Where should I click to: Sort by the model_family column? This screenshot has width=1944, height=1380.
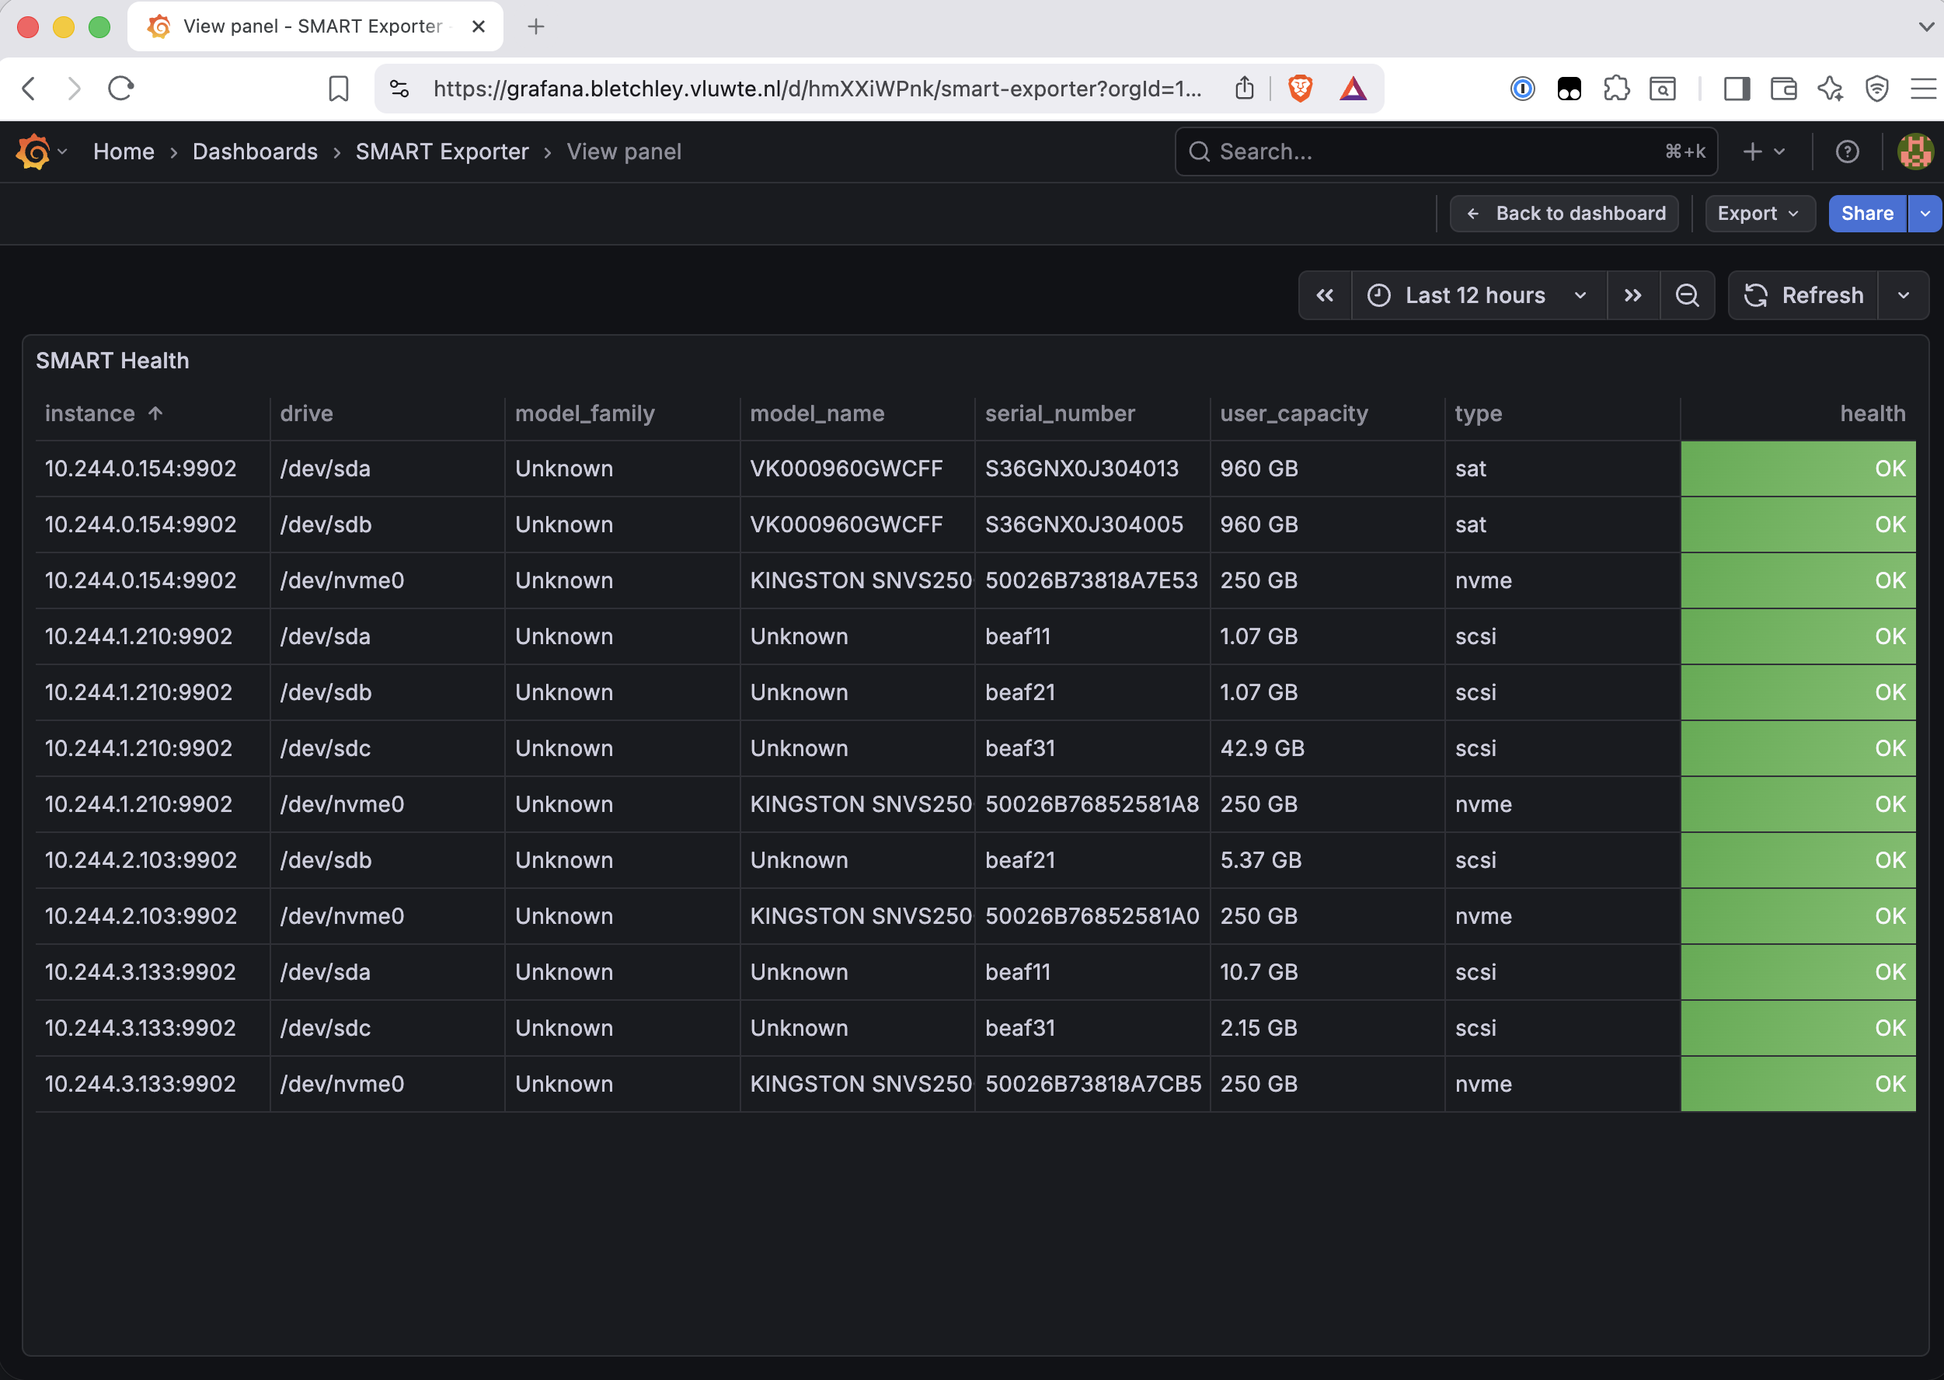click(x=584, y=414)
